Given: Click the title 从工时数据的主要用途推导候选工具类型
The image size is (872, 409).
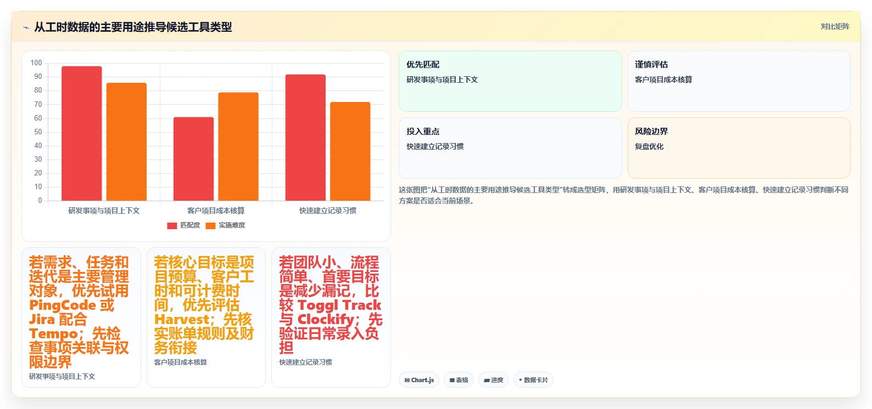Looking at the screenshot, I should click(133, 27).
